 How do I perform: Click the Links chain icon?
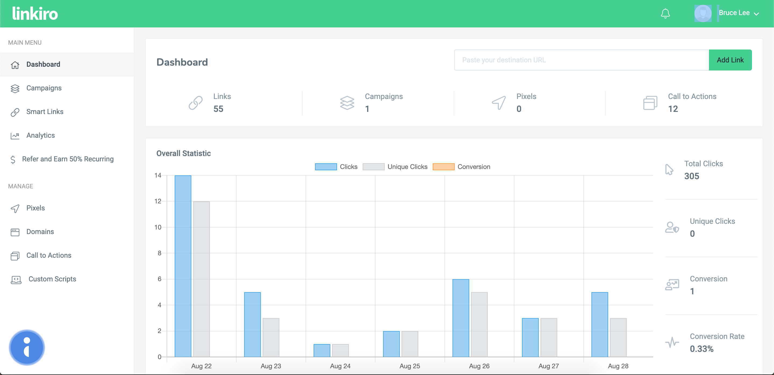tap(196, 103)
